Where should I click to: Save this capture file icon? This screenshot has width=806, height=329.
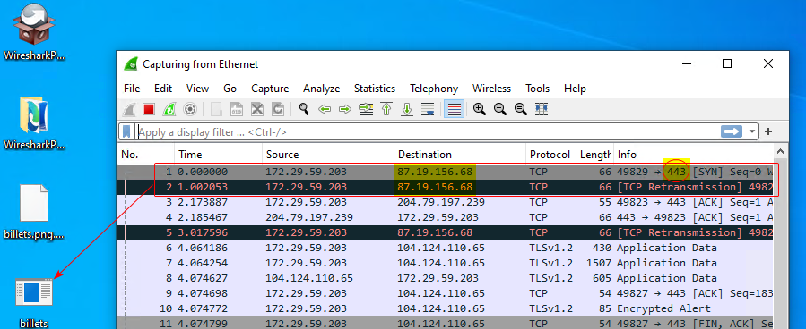click(x=237, y=109)
